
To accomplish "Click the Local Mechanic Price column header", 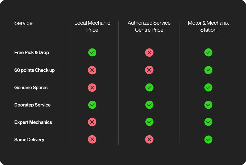I will (92, 26).
